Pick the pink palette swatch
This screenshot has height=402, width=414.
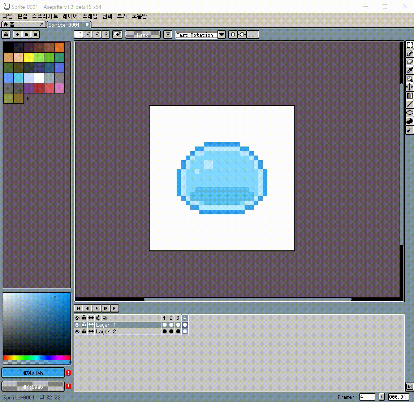click(59, 88)
